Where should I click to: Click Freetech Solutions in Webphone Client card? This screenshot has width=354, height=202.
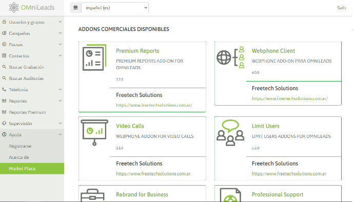click(275, 88)
